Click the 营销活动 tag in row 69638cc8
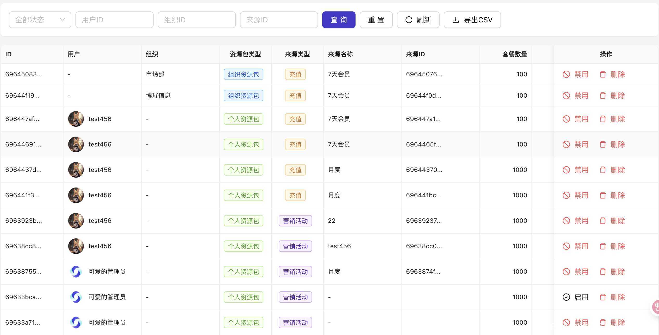The height and width of the screenshot is (335, 659). coord(295,246)
